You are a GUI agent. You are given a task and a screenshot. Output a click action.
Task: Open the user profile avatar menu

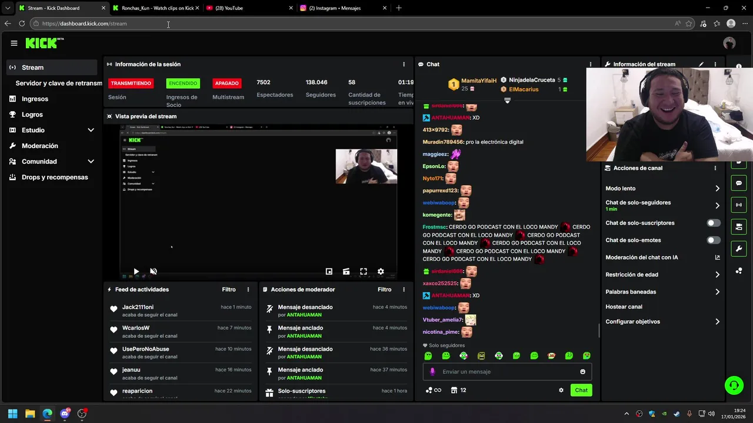(x=729, y=43)
